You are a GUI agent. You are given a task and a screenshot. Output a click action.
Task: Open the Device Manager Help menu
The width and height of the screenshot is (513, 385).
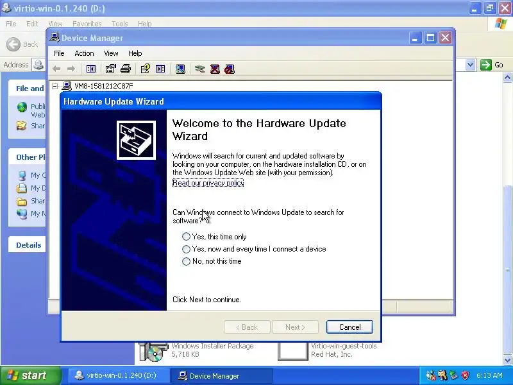[x=135, y=53]
